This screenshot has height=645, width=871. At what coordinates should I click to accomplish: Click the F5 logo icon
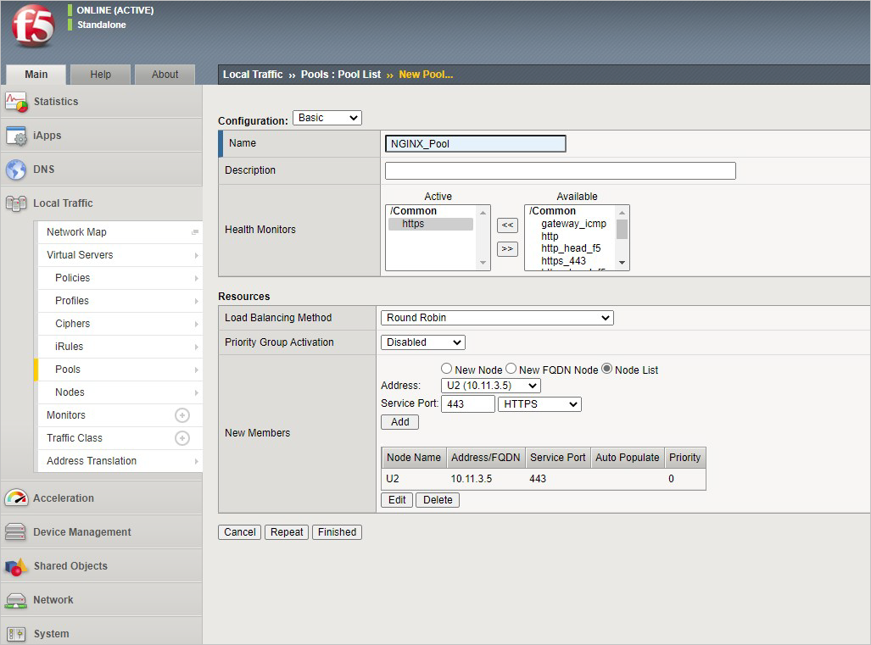[x=32, y=26]
